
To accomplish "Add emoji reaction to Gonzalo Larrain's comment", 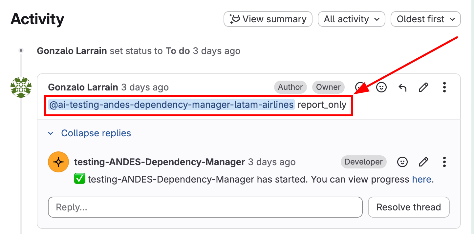I will coord(381,87).
